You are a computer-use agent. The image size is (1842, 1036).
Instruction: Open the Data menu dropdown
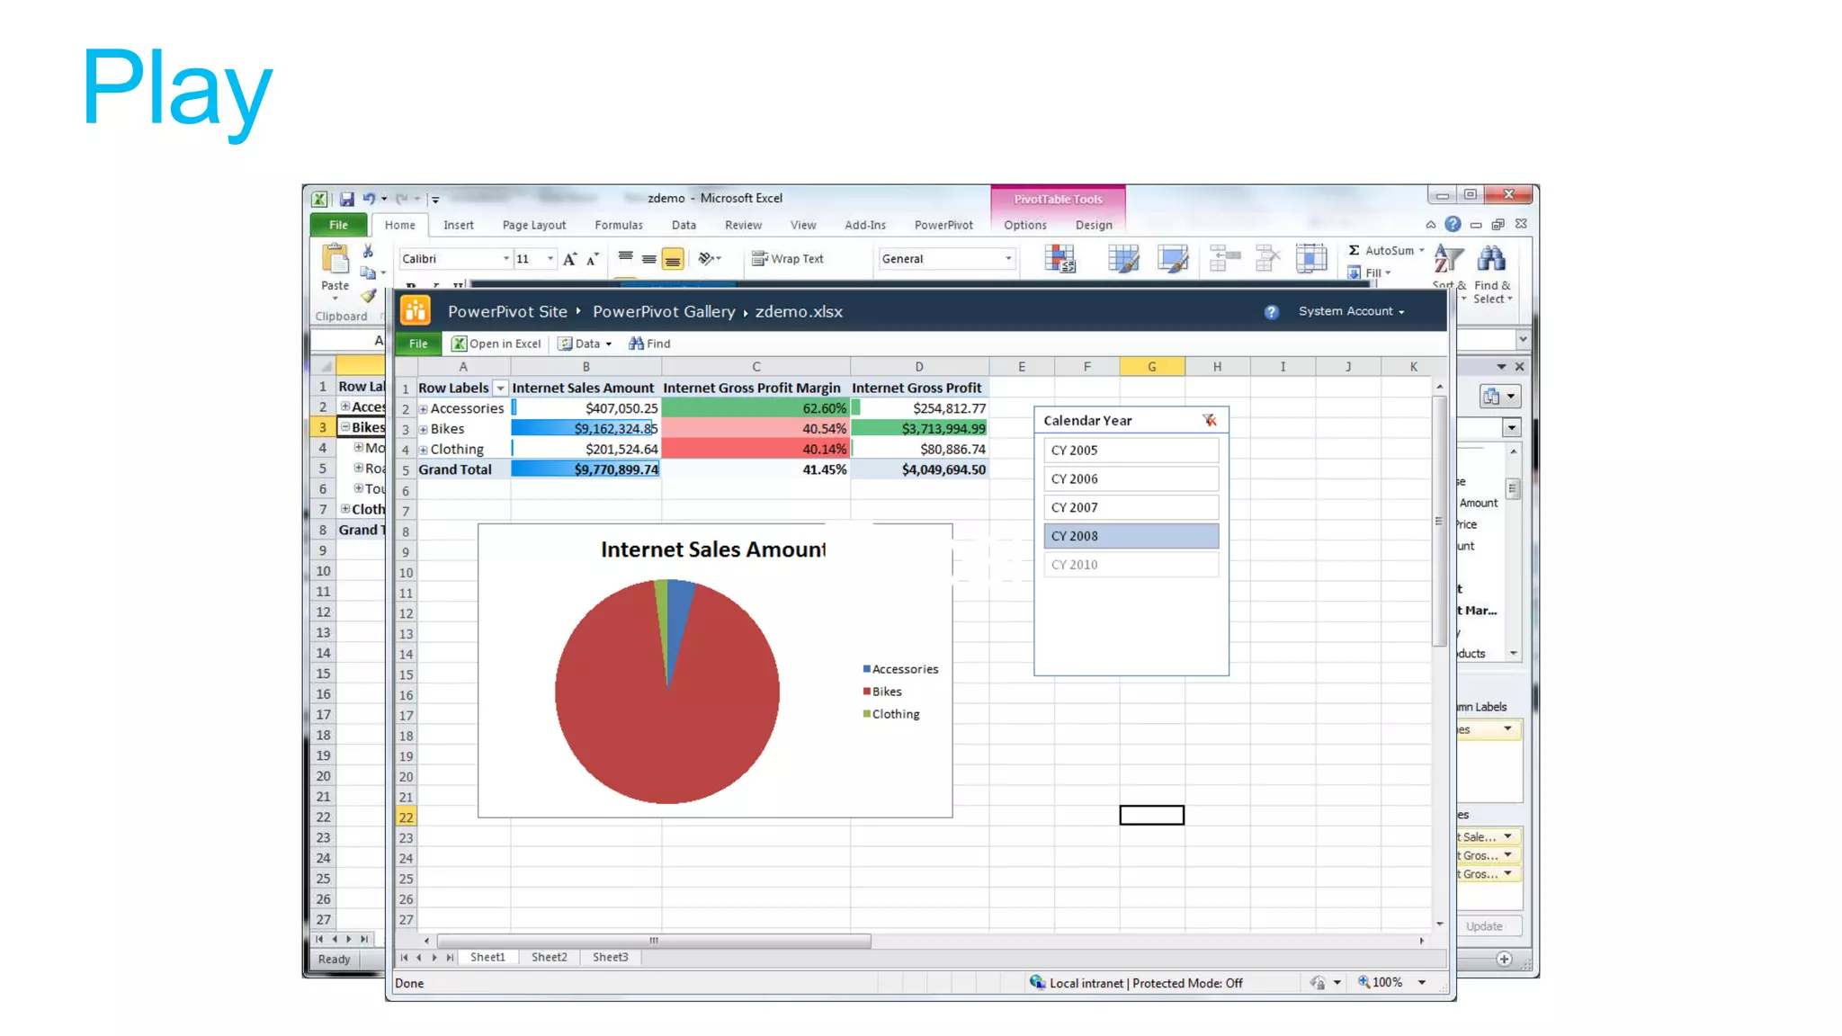click(x=586, y=344)
